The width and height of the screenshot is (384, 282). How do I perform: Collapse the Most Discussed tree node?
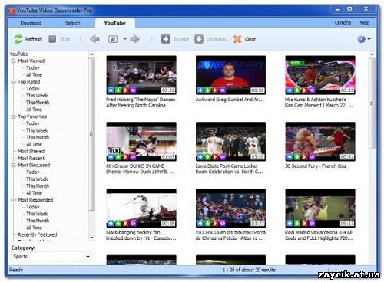(13, 166)
